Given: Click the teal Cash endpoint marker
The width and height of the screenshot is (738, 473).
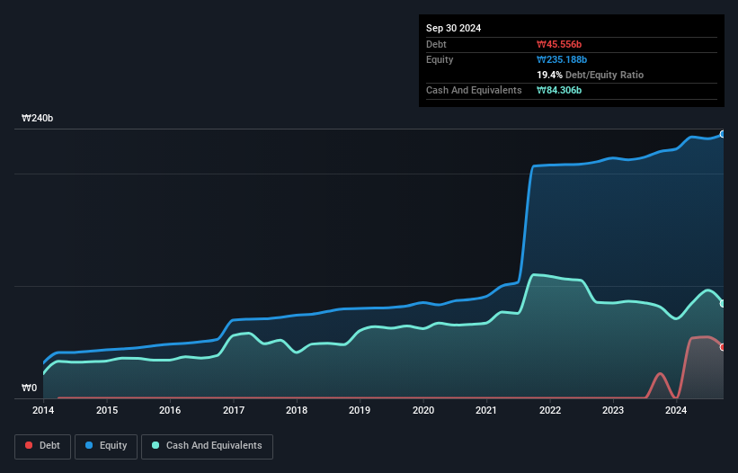Looking at the screenshot, I should tap(723, 304).
